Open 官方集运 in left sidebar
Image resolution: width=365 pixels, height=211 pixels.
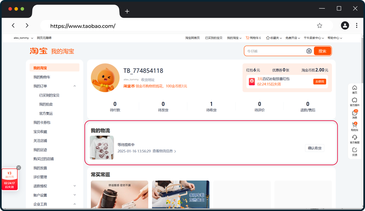[x=46, y=113]
